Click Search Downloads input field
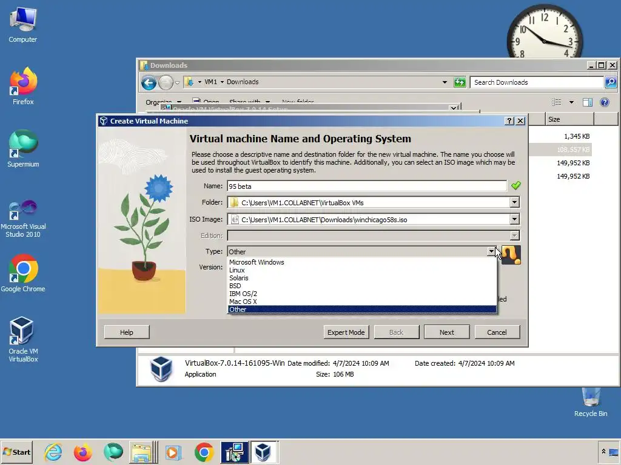621x465 pixels. 537,82
